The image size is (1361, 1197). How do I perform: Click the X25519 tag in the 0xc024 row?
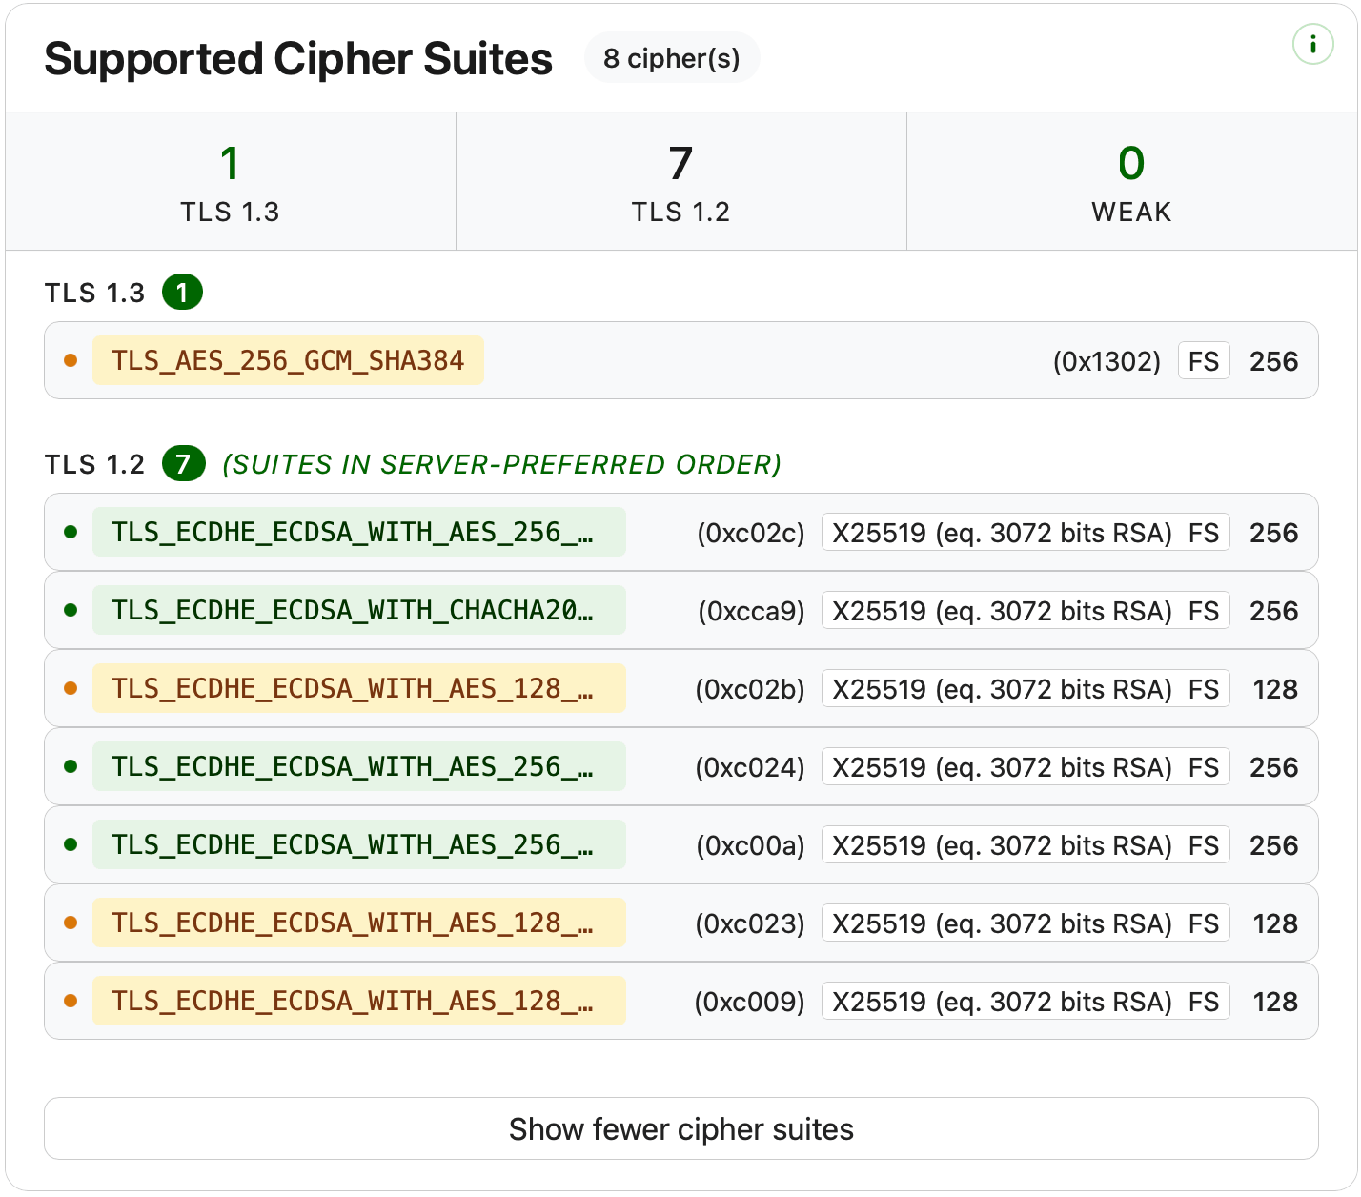pyautogui.click(x=1026, y=767)
